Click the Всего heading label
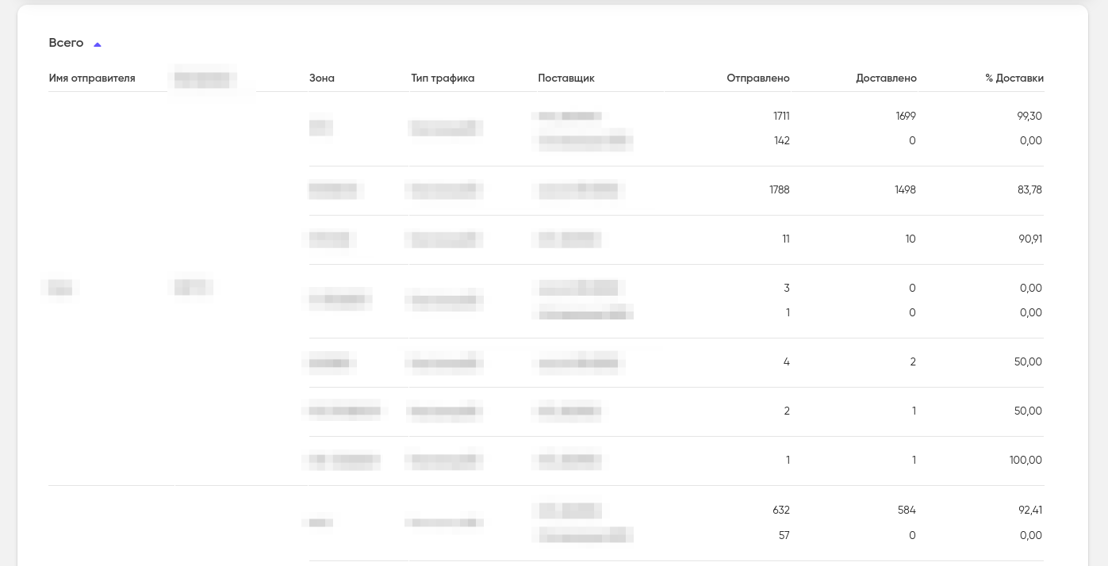Viewport: 1108px width, 566px height. [x=66, y=43]
